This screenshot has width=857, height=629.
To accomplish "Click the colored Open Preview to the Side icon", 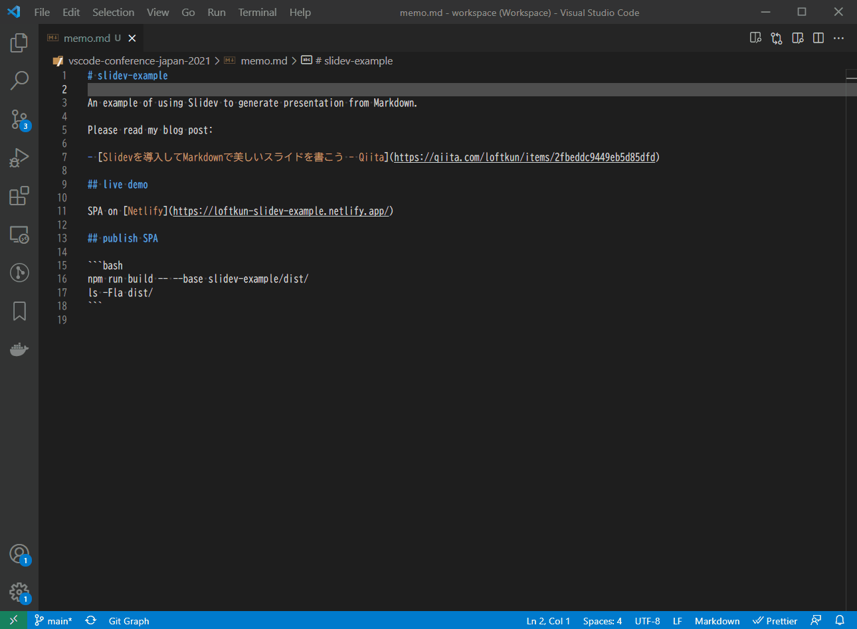I will click(798, 38).
